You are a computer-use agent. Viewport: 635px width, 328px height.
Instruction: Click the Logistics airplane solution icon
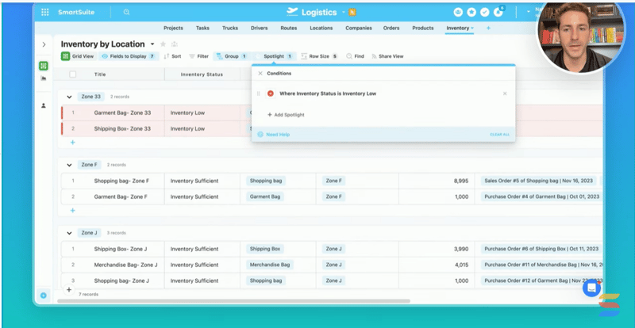pyautogui.click(x=292, y=12)
